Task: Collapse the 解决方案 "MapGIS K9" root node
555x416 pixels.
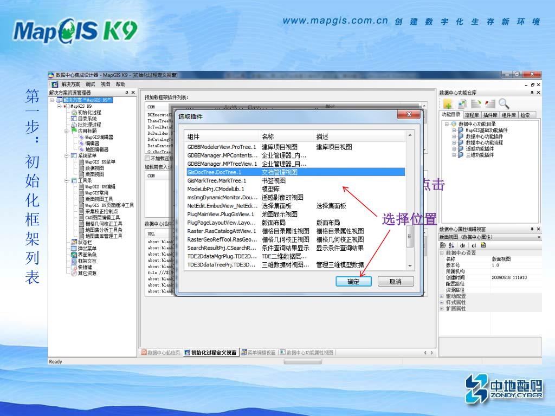Action: [52, 100]
